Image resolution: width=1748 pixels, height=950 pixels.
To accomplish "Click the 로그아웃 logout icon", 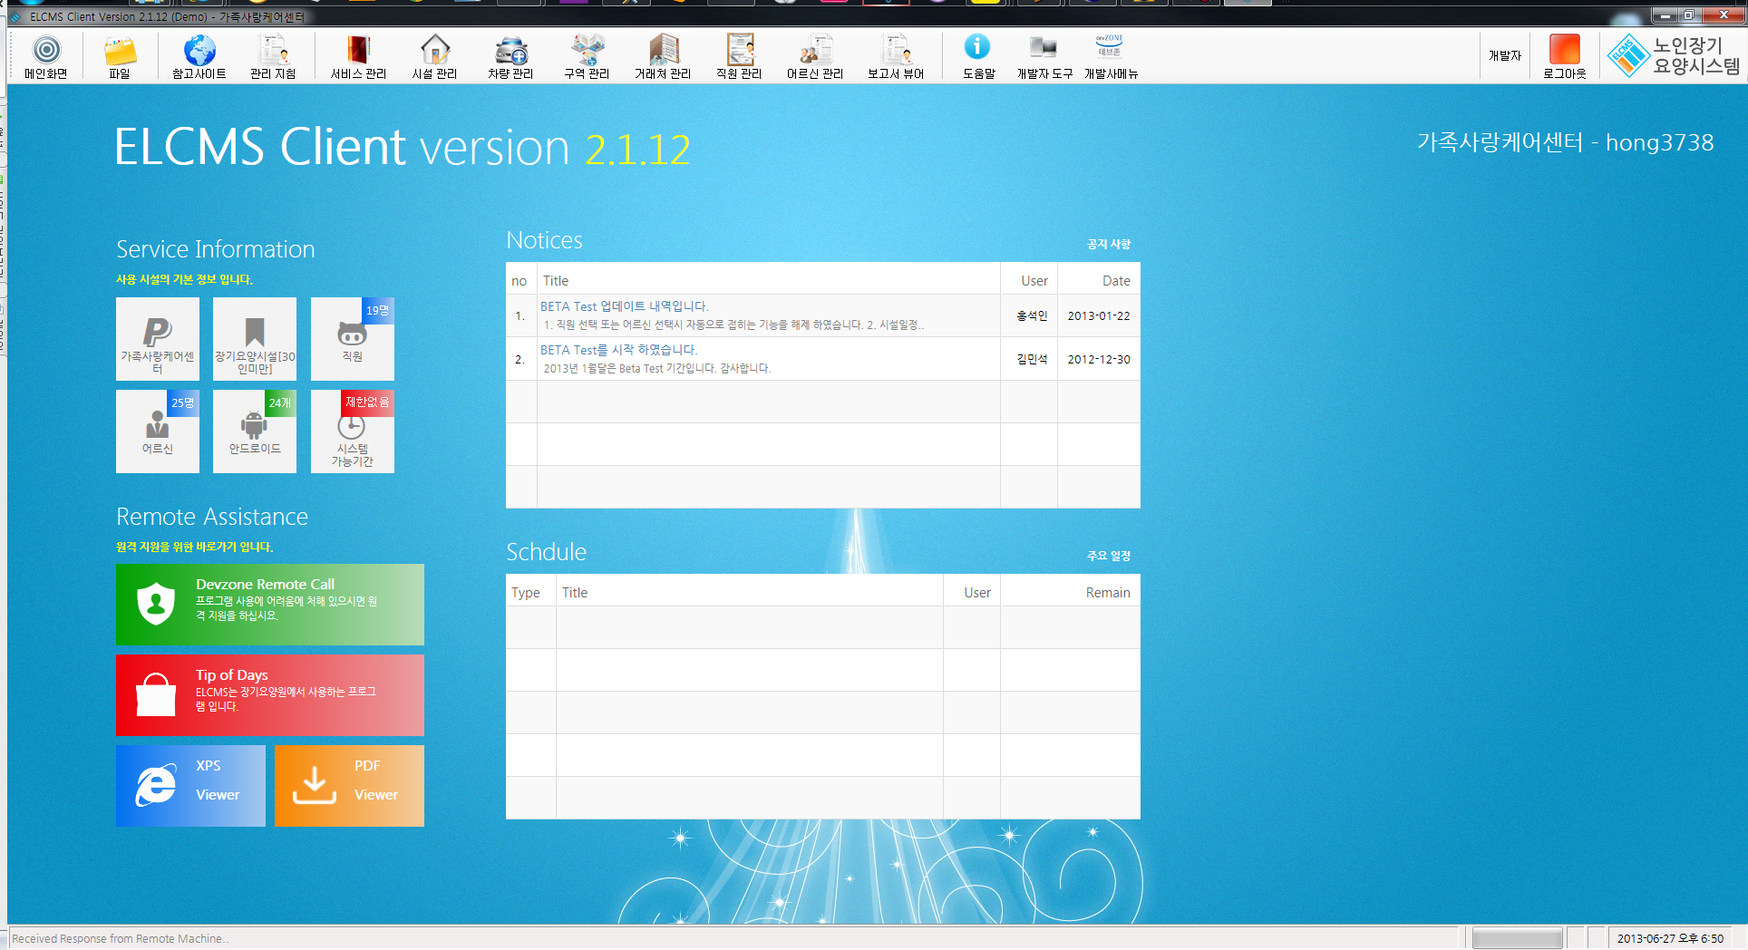I will [1565, 56].
